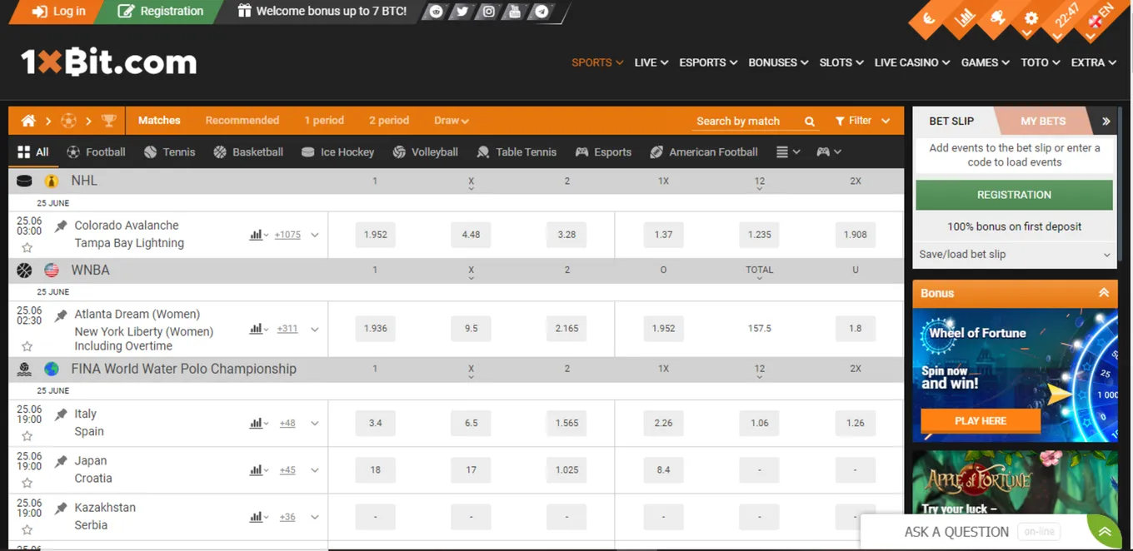Open the more sports list menu
Screen dimensions: 1133x551
(787, 152)
